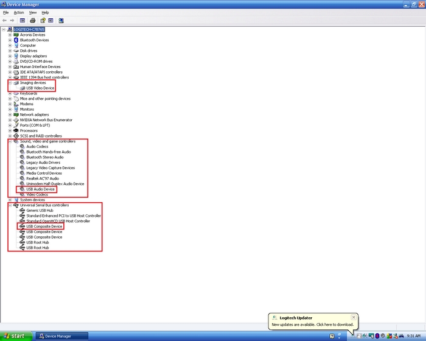Select the SCSI and RAID controllers icon
426x341 pixels.
pyautogui.click(x=16, y=136)
